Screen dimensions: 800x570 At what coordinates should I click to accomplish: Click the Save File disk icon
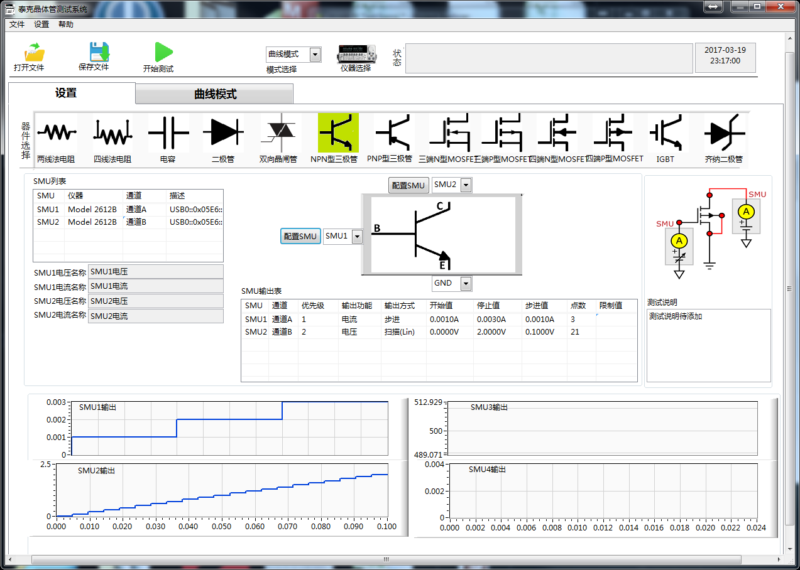[x=99, y=52]
